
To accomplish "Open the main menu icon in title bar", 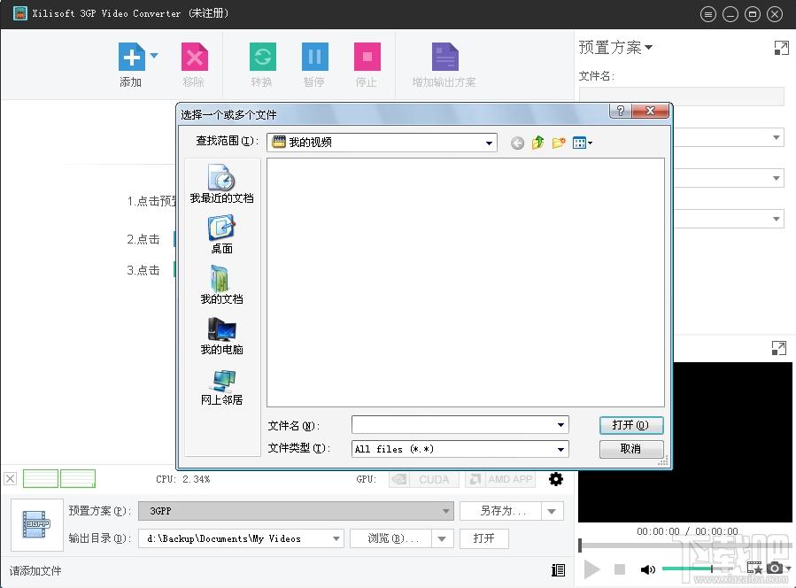I will coord(707,14).
